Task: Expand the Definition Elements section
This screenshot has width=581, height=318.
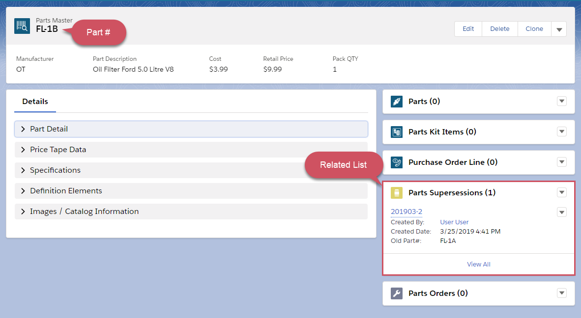Action: [191, 191]
